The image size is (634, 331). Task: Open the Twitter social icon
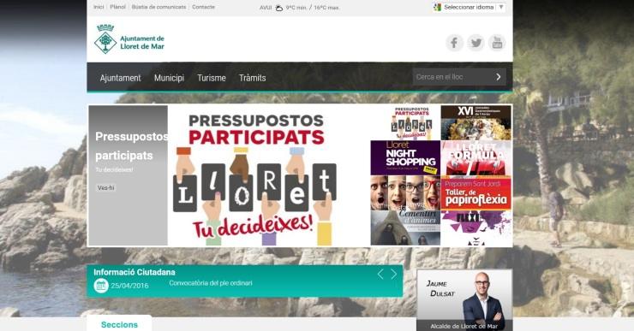[x=475, y=43]
